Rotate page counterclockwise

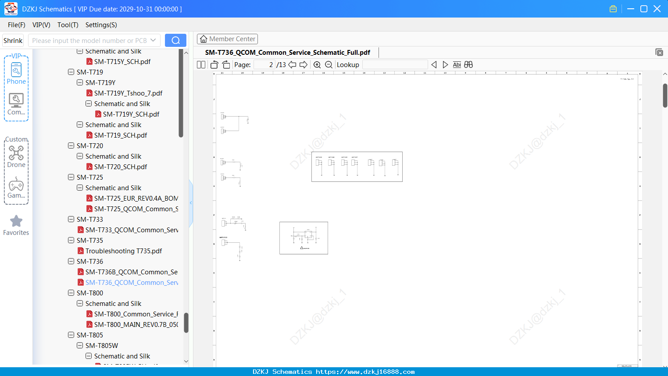coord(214,64)
